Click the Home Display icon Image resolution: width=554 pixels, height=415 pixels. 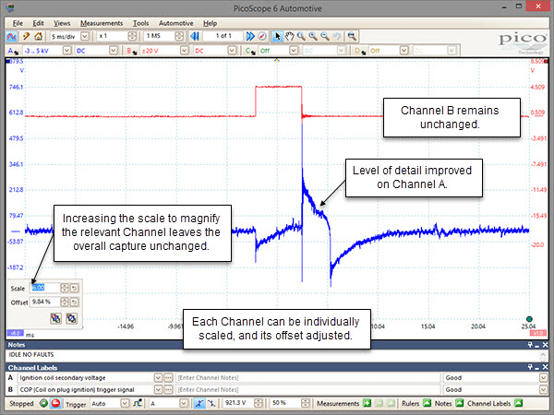(x=38, y=36)
